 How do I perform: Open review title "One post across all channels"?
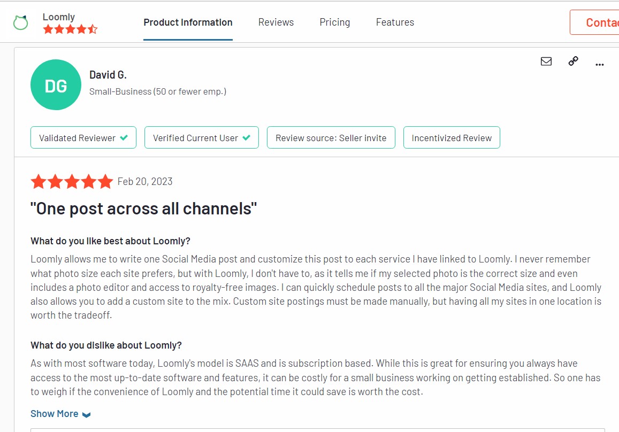point(144,209)
